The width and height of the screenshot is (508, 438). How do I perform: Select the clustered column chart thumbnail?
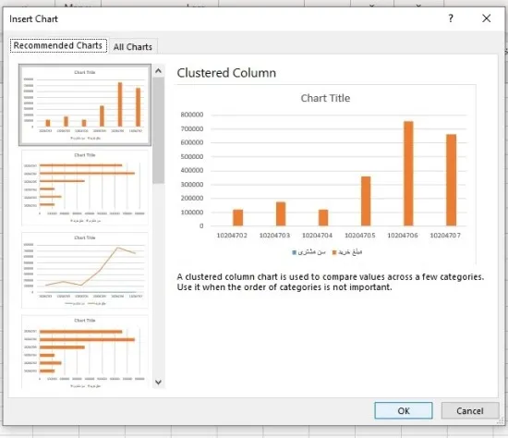tap(85, 104)
